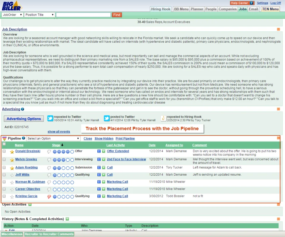285x237 pixels.
Task: Open help icon next to Advertising heading
Action: pyautogui.click(x=23, y=109)
